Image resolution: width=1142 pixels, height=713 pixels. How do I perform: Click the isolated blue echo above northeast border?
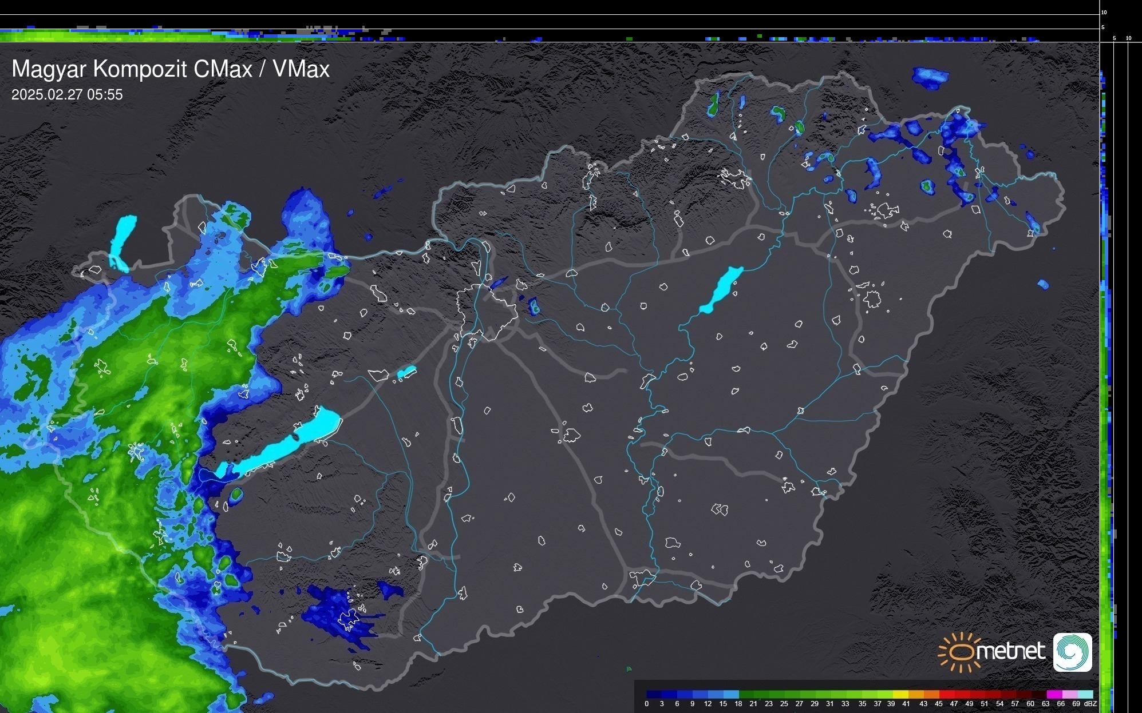pos(930,77)
